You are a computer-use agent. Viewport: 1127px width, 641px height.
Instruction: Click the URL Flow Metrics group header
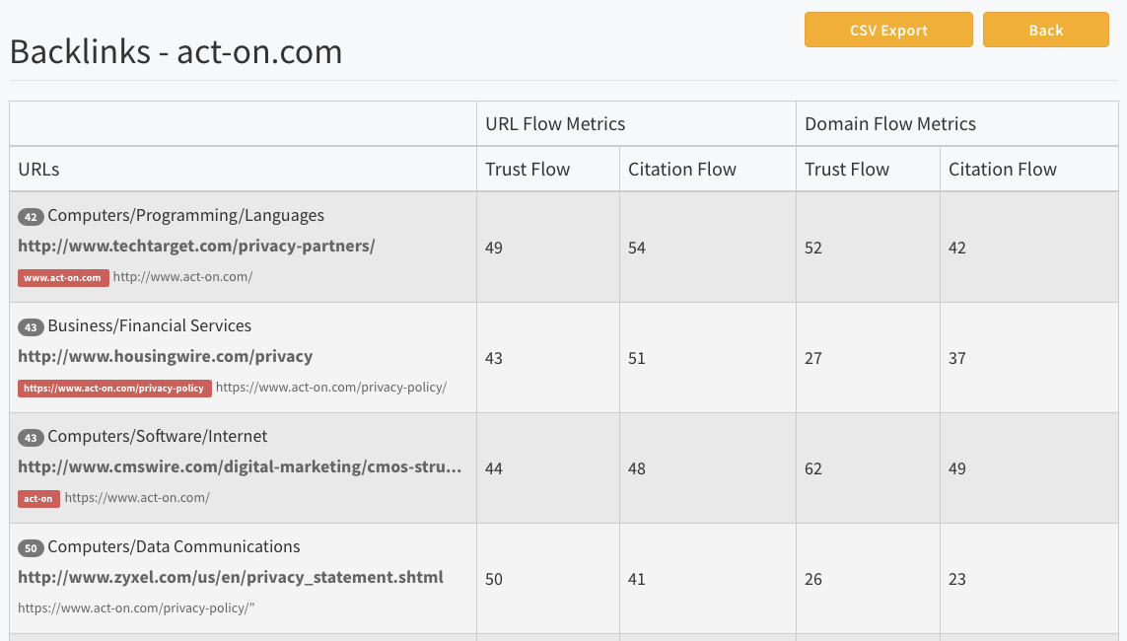tap(555, 123)
